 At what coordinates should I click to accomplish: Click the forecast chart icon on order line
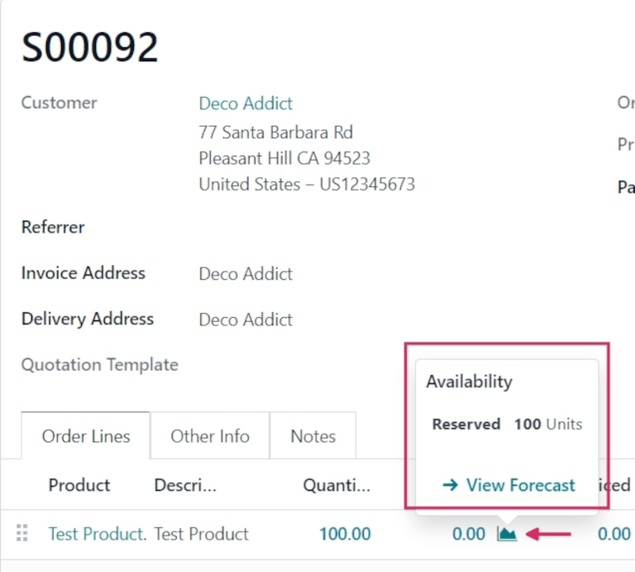pos(507,534)
